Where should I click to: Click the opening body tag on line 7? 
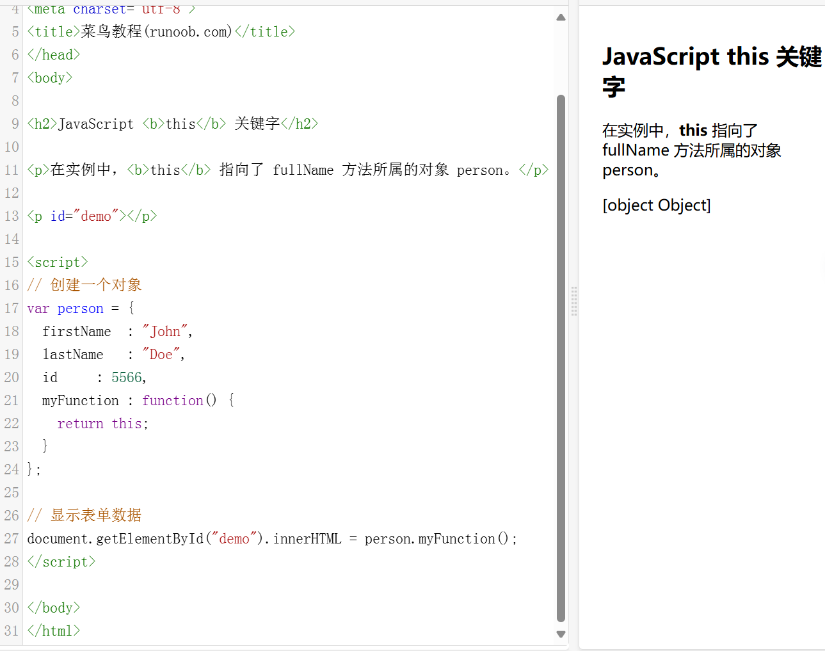(x=50, y=78)
